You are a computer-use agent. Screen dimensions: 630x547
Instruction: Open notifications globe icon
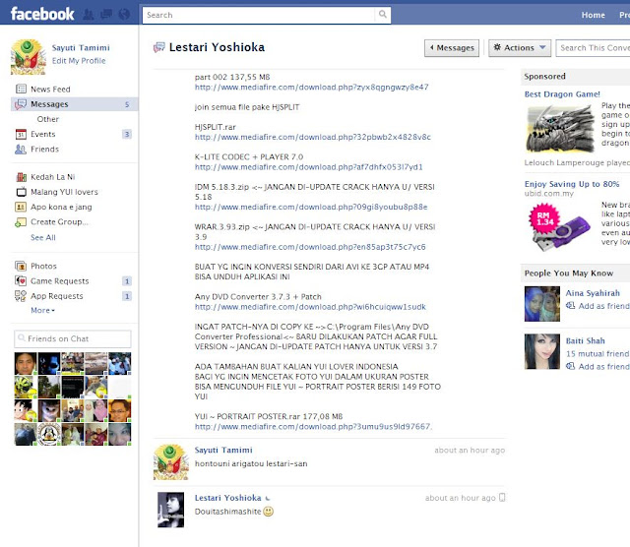(125, 15)
